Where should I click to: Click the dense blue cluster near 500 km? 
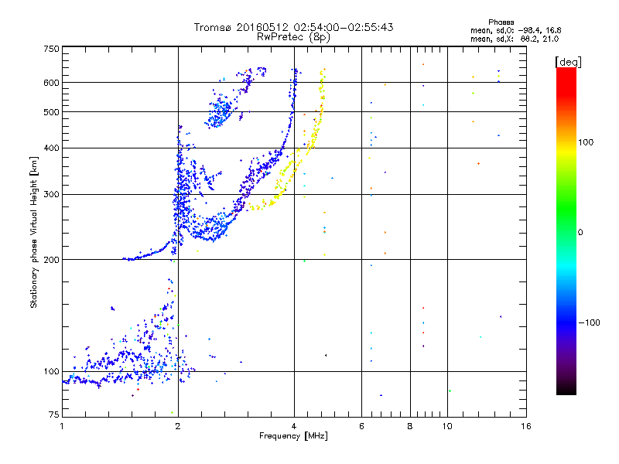click(x=219, y=113)
